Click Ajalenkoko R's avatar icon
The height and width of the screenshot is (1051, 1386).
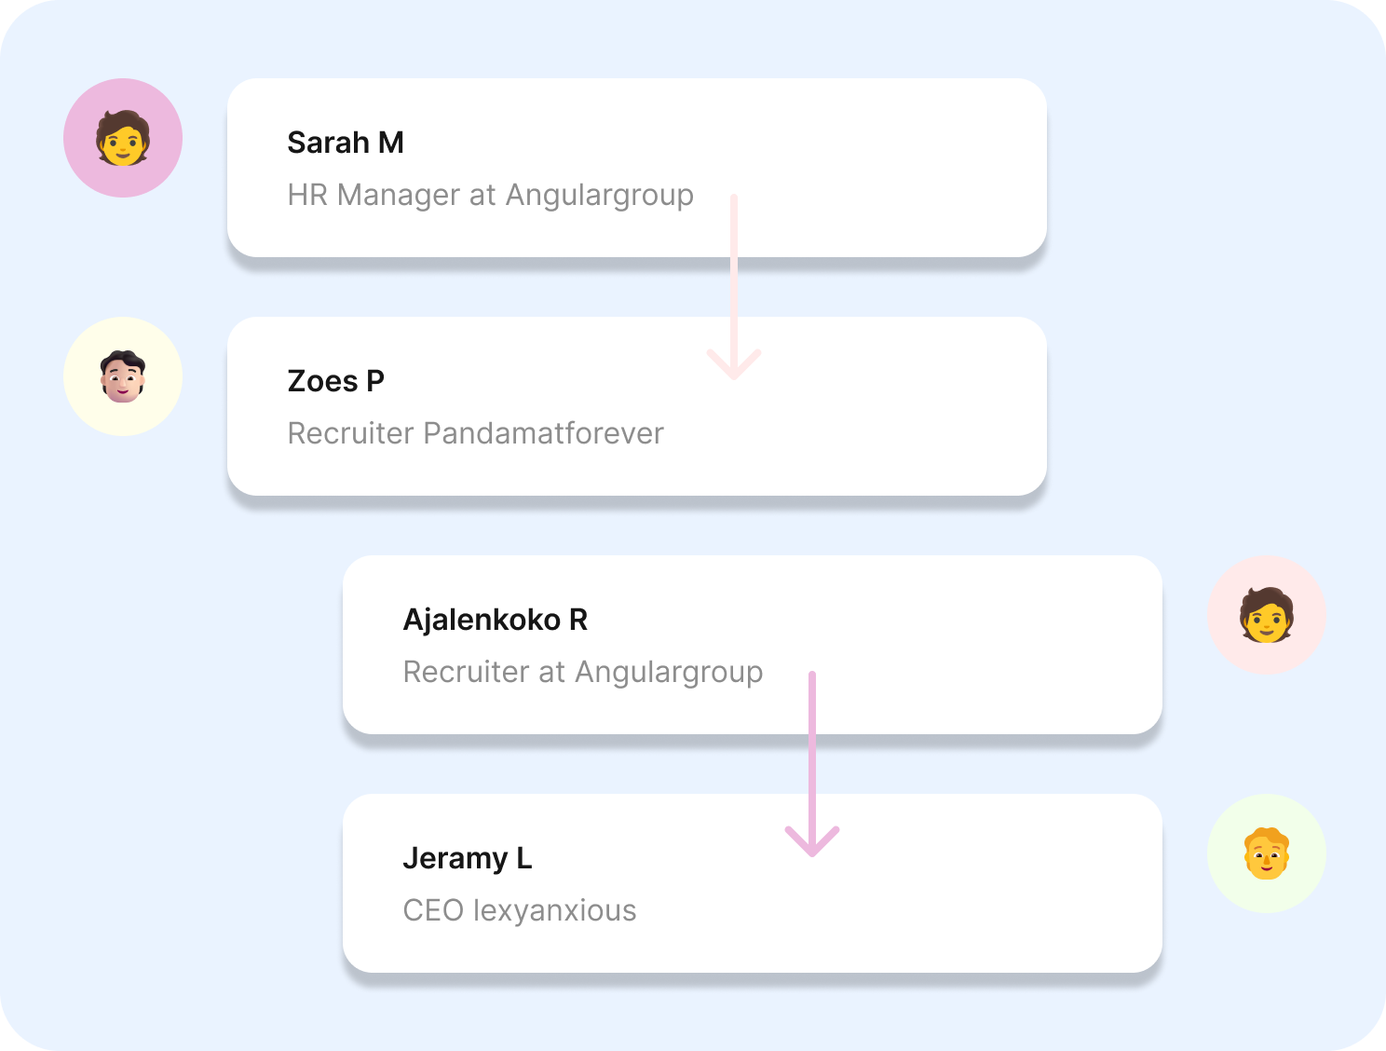[x=1267, y=615]
